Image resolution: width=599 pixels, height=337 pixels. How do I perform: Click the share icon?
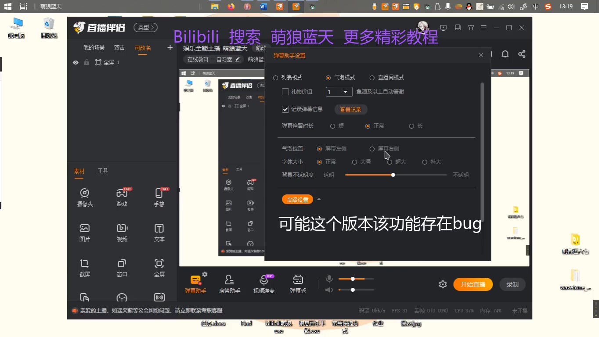pos(522,54)
